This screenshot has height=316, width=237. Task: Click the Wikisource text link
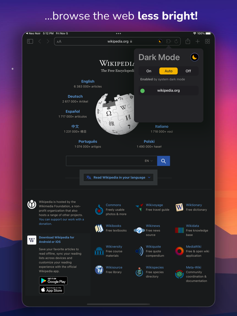114,267
